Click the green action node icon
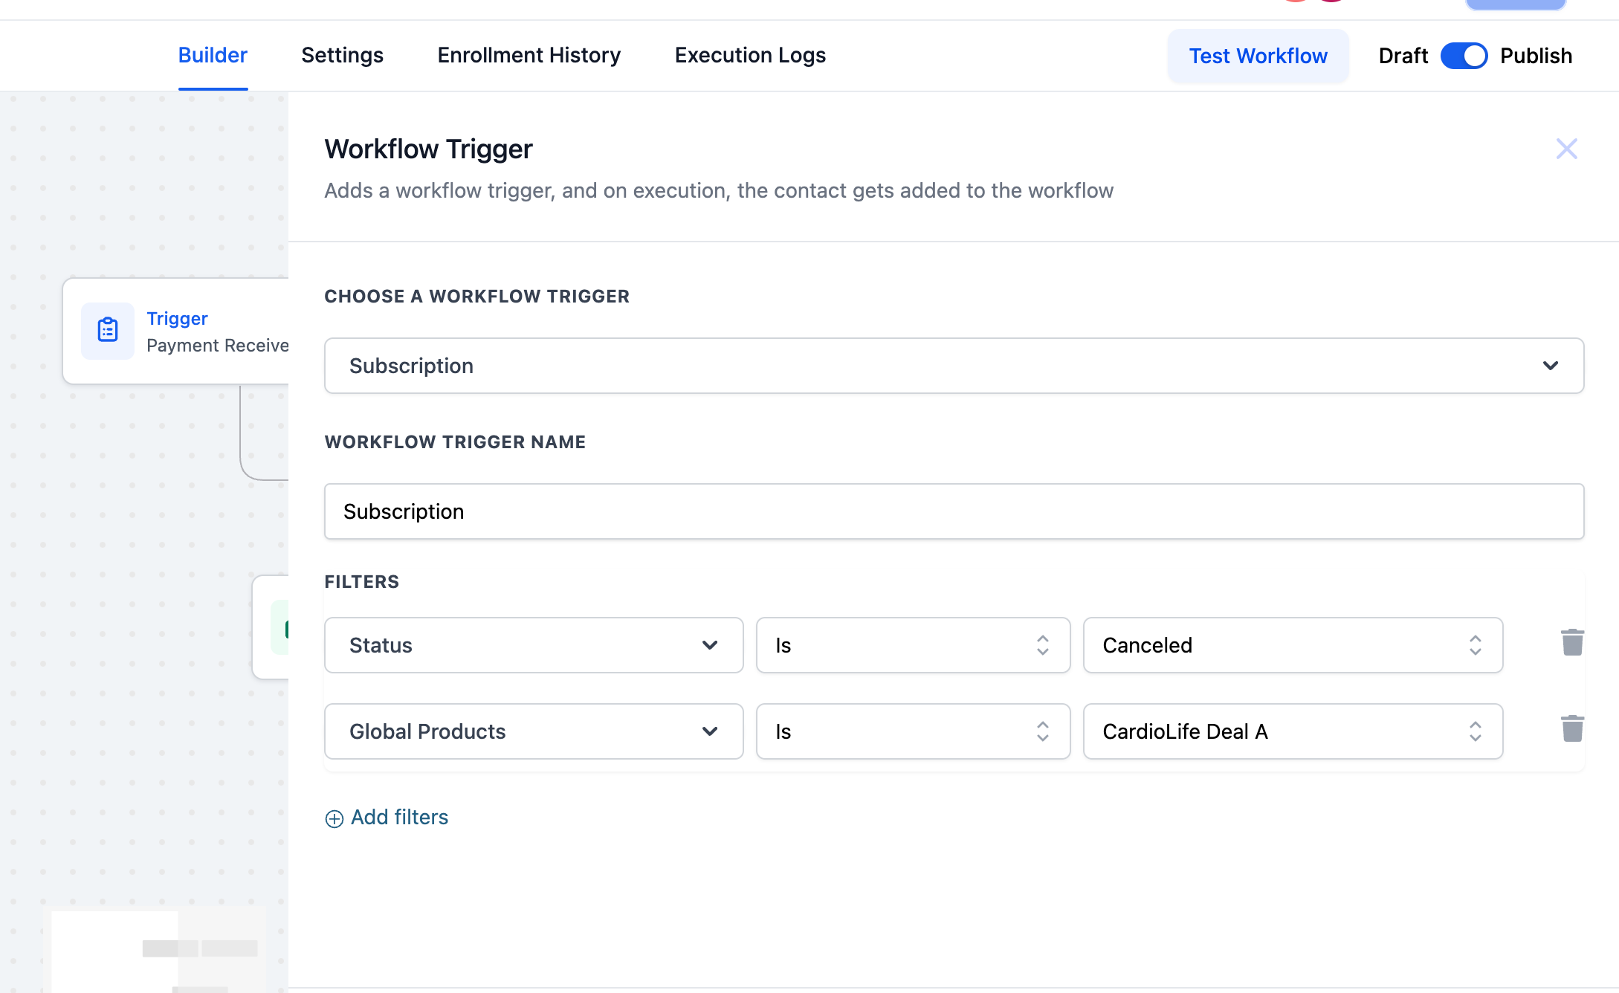This screenshot has height=993, width=1619. 281,628
